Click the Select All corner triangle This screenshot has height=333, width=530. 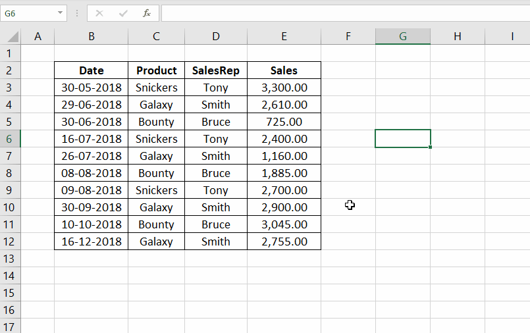pyautogui.click(x=13, y=36)
